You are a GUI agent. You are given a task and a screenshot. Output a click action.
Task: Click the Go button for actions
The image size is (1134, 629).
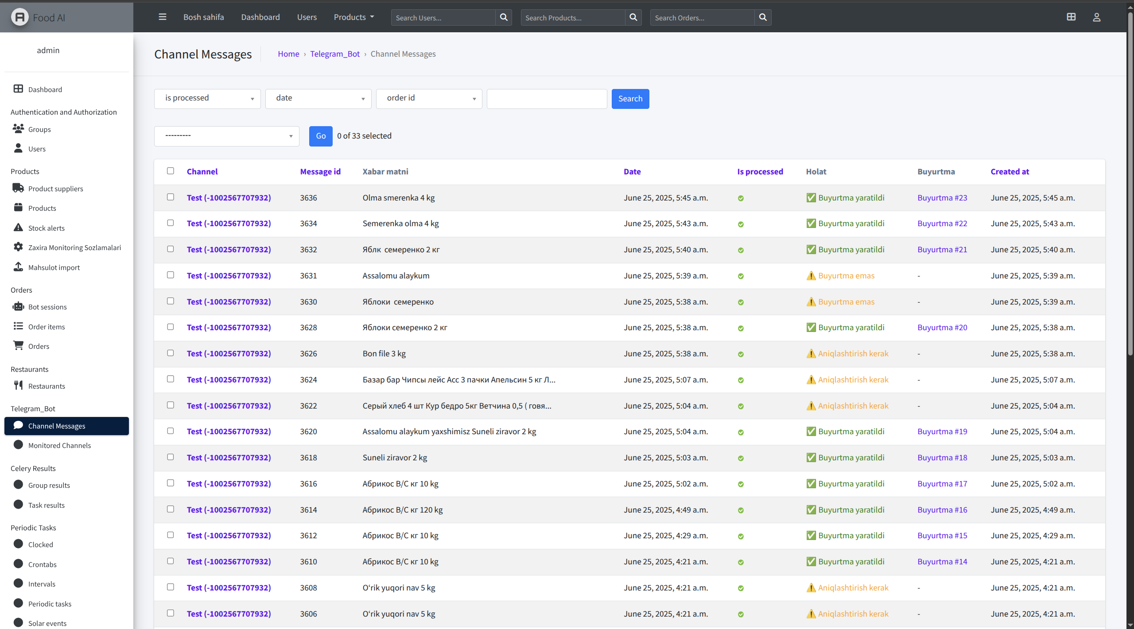[x=321, y=136]
